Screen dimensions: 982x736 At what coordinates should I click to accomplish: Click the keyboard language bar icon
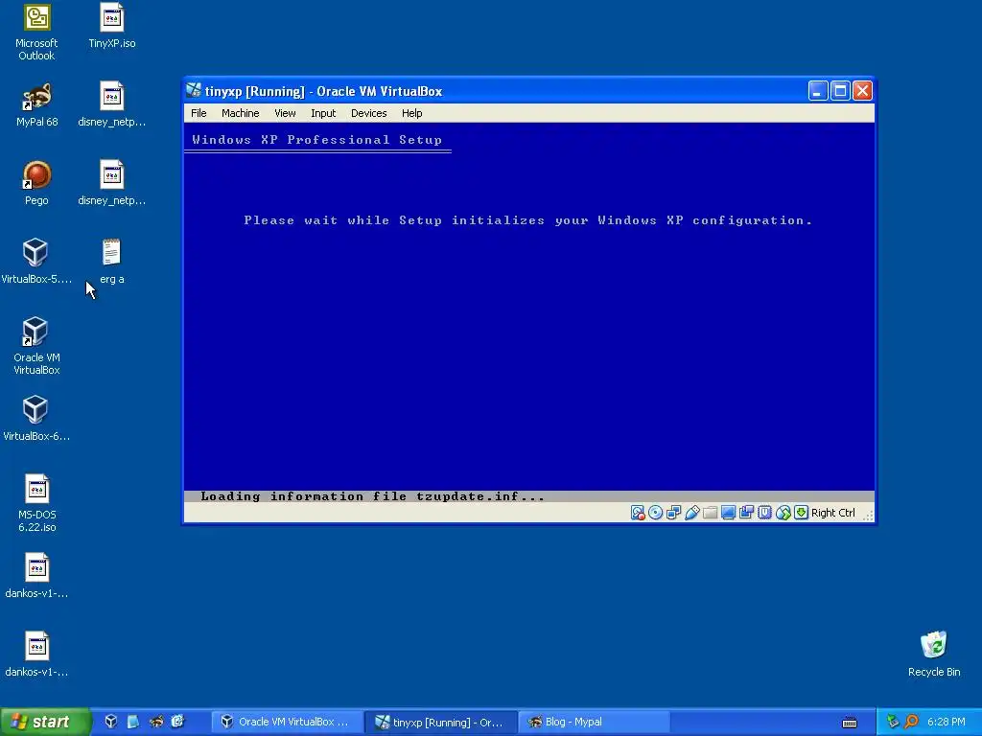click(x=850, y=723)
